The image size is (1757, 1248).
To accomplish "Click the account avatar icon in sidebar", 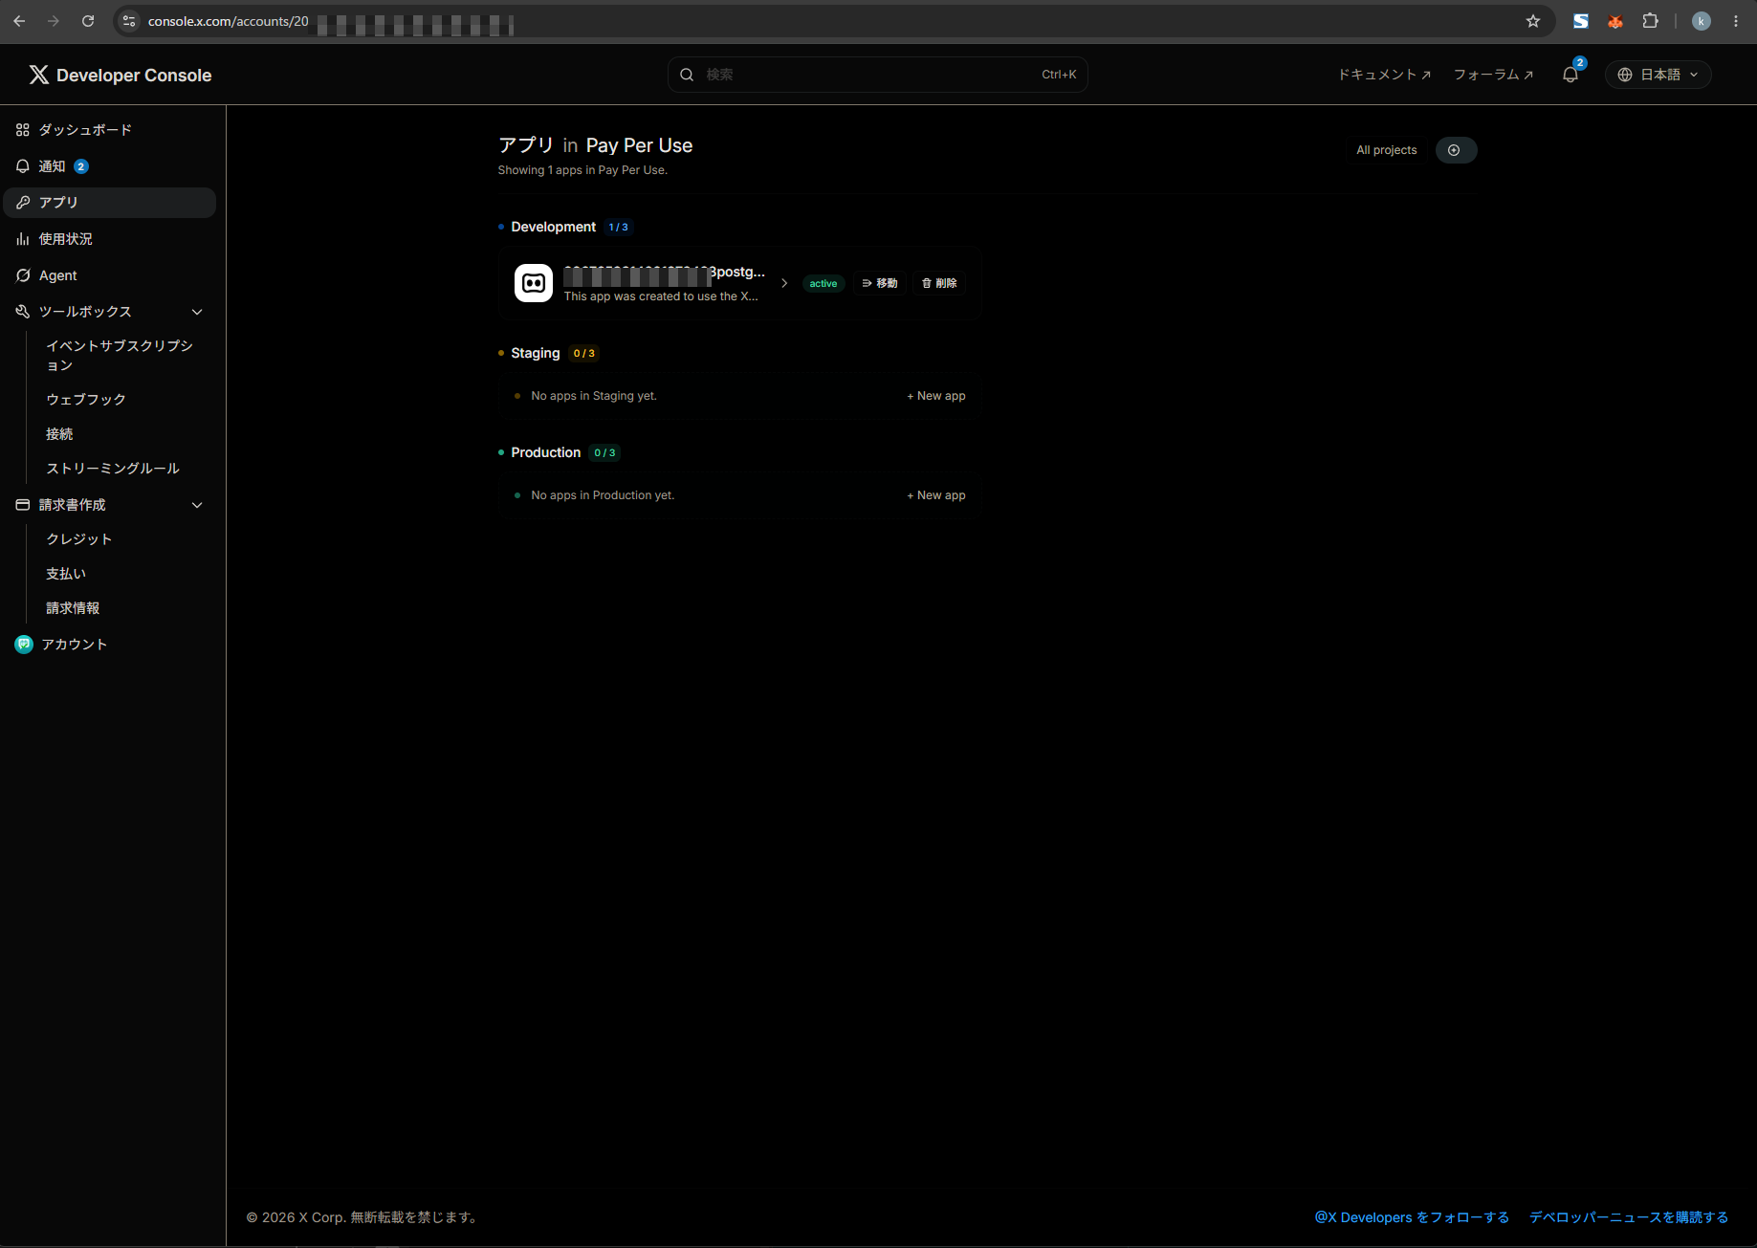I will pyautogui.click(x=24, y=645).
